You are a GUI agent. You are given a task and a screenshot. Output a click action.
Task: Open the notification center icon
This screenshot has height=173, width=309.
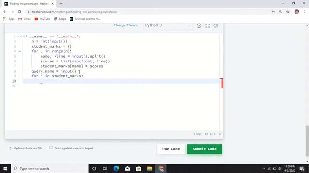tap(302, 169)
